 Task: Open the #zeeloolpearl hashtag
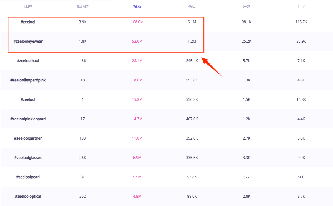coord(28,177)
